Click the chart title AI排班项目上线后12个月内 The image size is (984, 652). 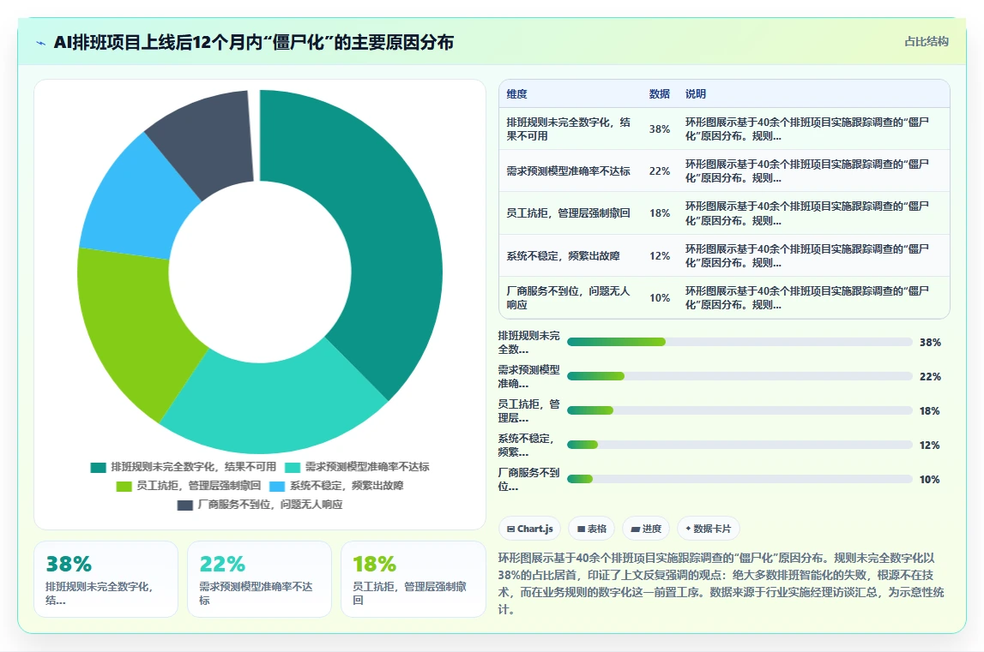tap(254, 43)
